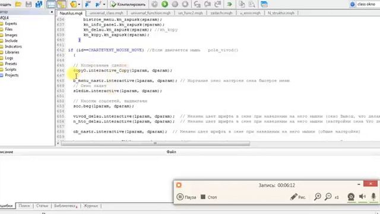Click code line 'copyO.interactive_Copy(lparam, dparam);'
This screenshot has width=380, height=214.
(x=123, y=70)
